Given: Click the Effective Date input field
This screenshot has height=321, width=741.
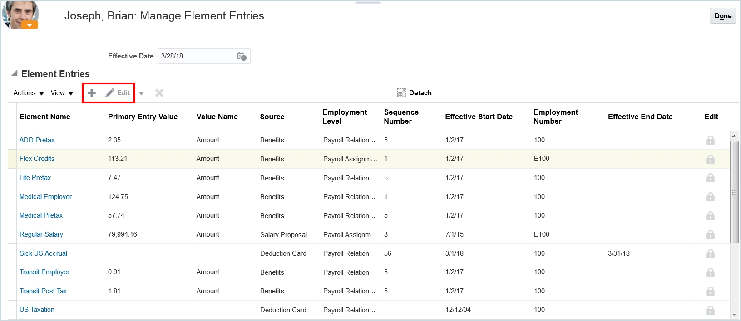Looking at the screenshot, I should pos(195,56).
